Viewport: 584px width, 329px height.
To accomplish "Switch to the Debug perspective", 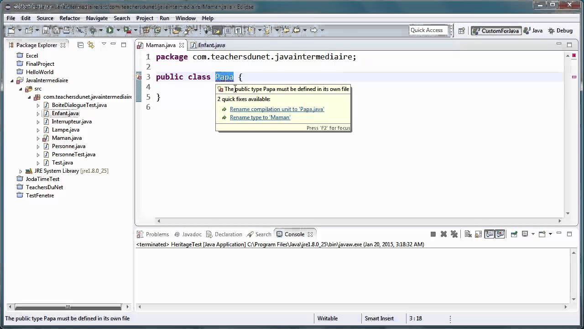I will coord(560,31).
